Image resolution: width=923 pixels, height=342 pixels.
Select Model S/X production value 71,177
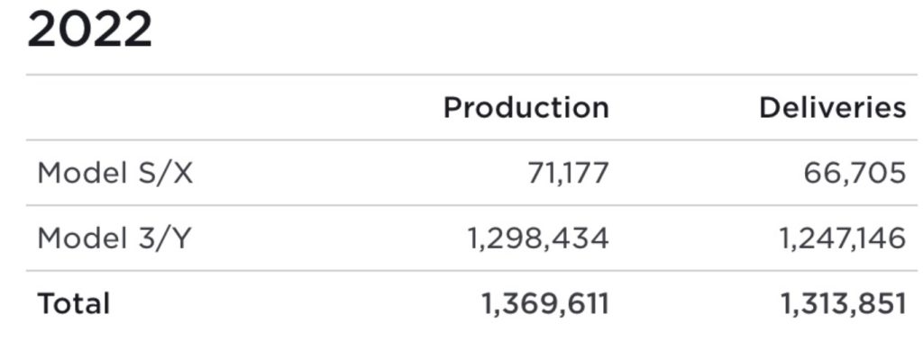[x=568, y=174]
